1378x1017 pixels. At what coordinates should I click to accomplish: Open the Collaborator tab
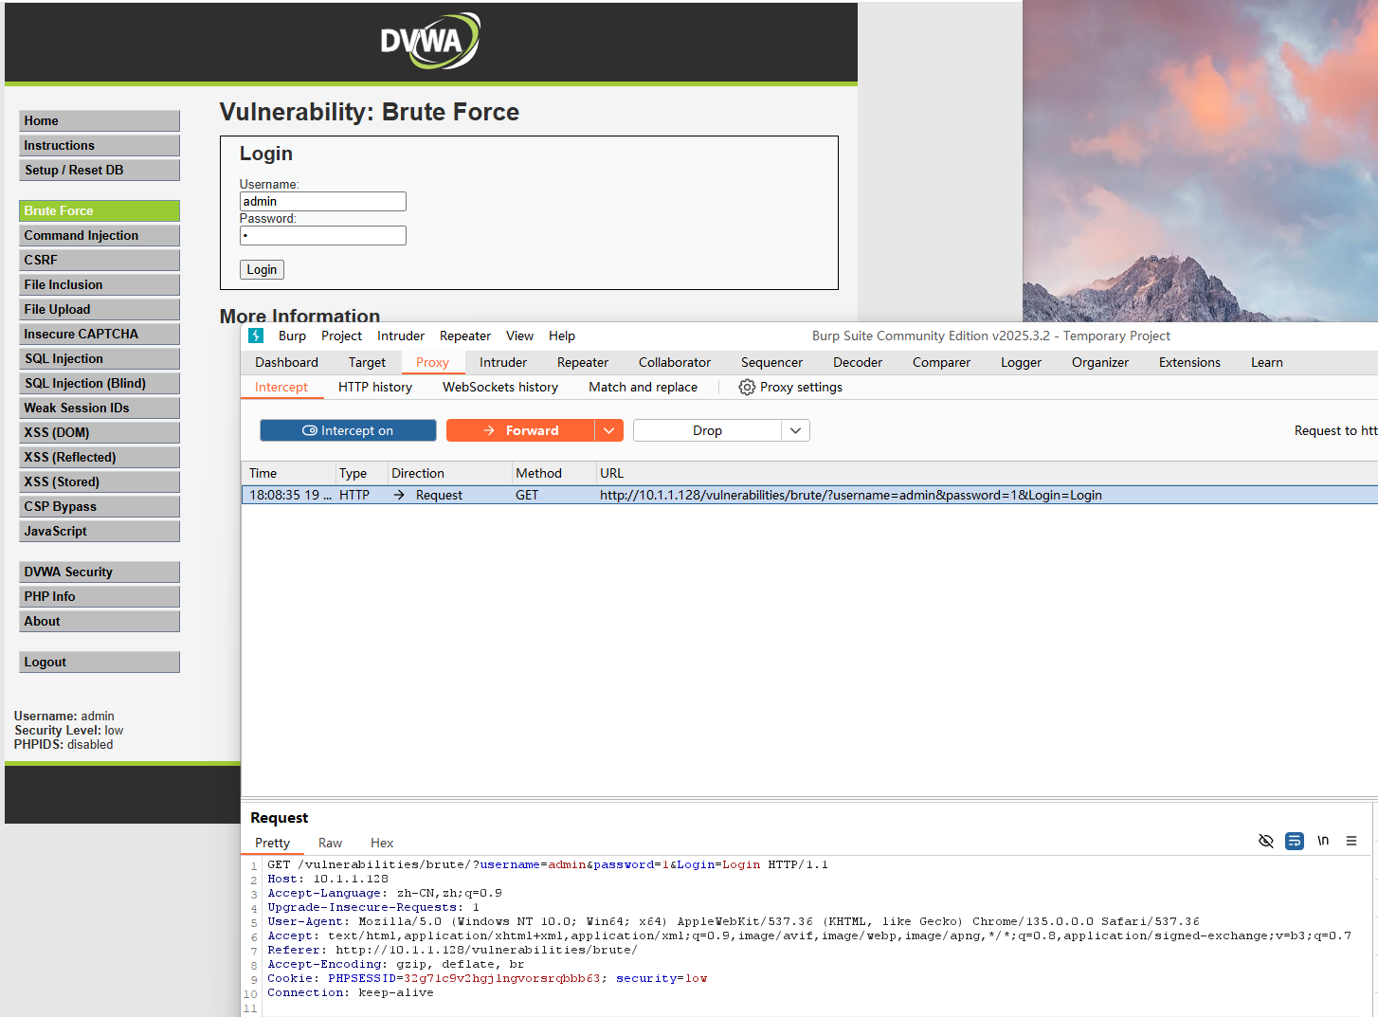[x=675, y=362]
